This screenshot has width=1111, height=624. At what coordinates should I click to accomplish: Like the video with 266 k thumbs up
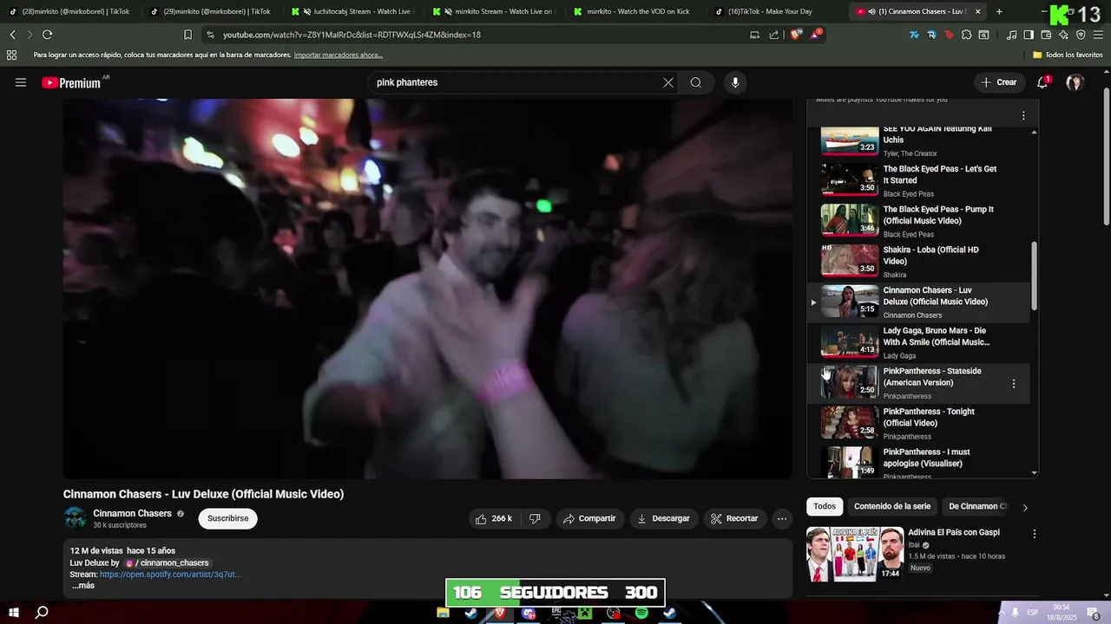tap(493, 518)
